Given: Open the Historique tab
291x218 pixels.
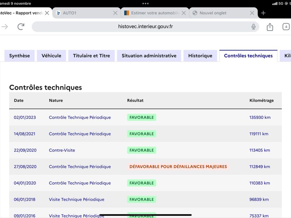Looking at the screenshot, I should pos(200,56).
